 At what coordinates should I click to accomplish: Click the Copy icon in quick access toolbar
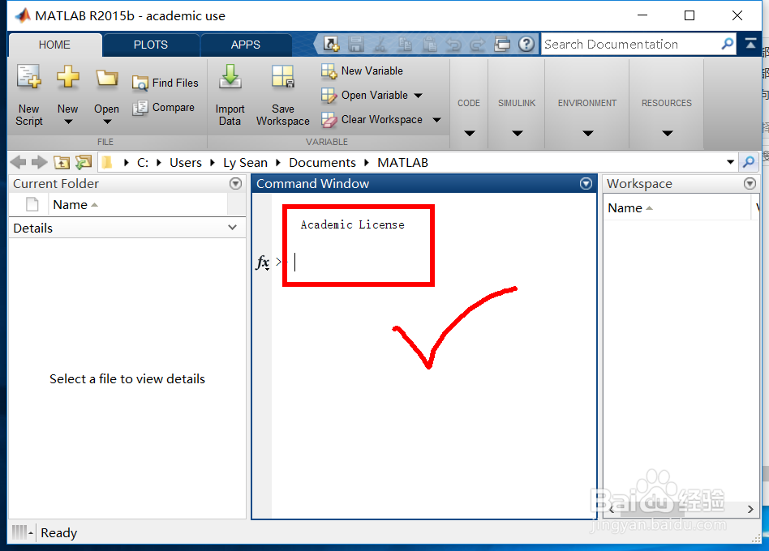coord(405,44)
